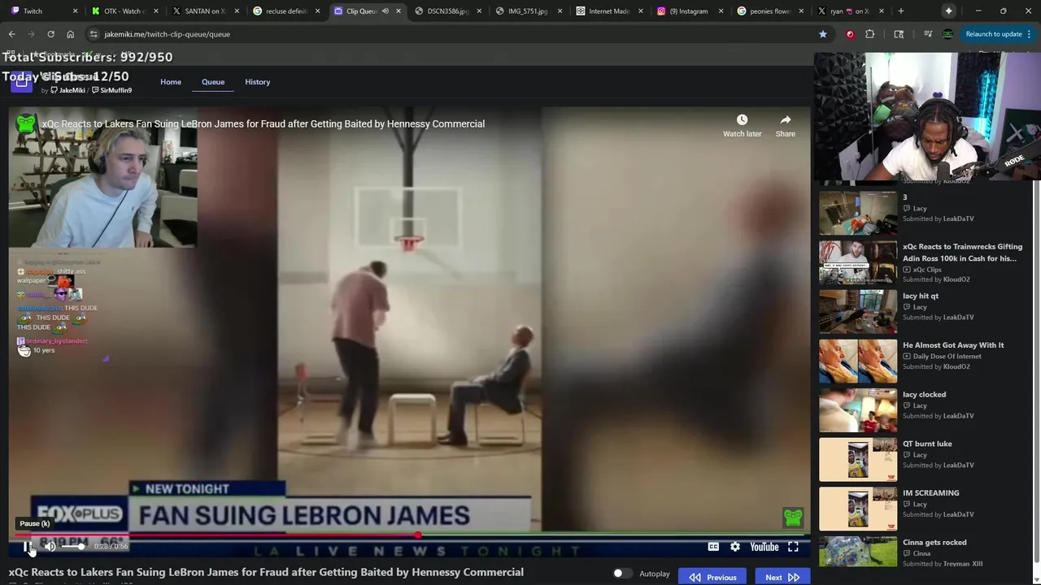Close the Clip Queue browser tab
1041x585 pixels.
pyautogui.click(x=399, y=11)
